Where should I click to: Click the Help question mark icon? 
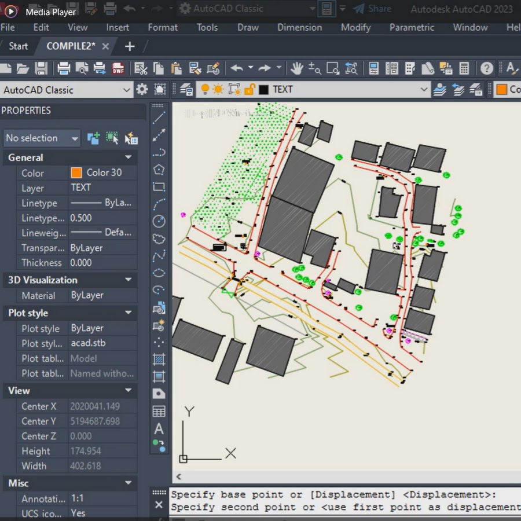[x=487, y=69]
